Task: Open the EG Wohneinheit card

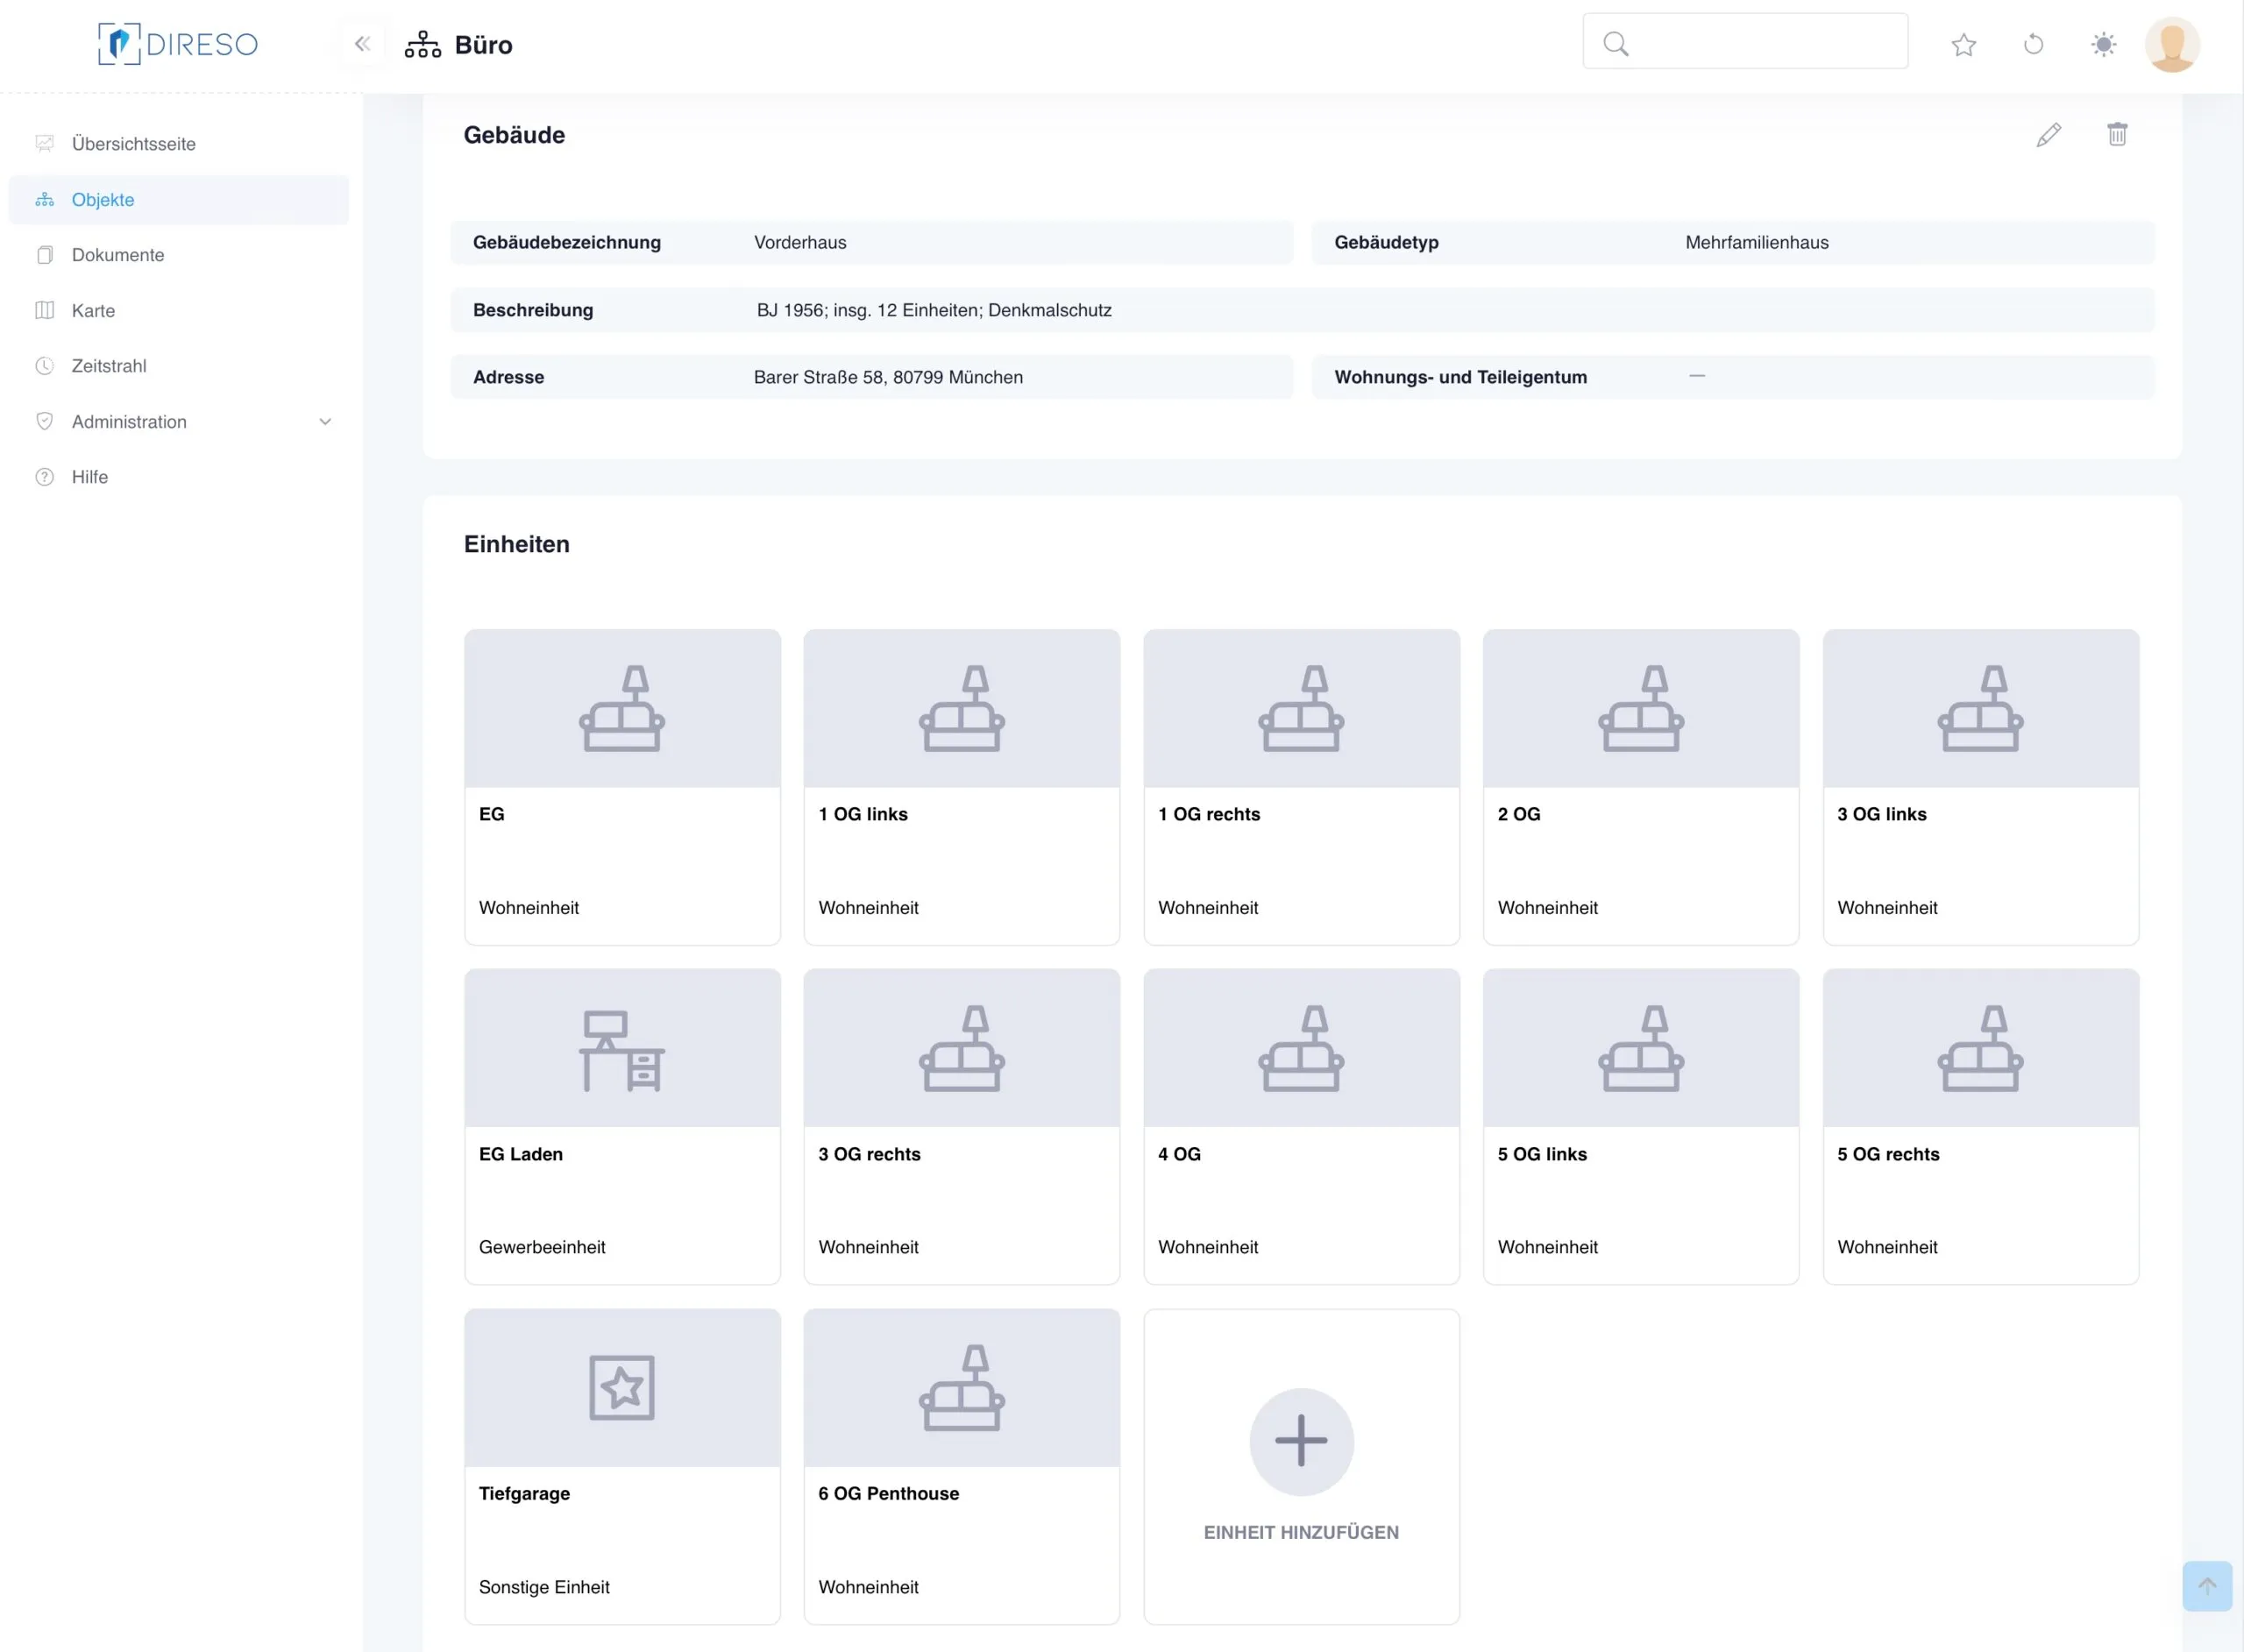Action: [622, 787]
